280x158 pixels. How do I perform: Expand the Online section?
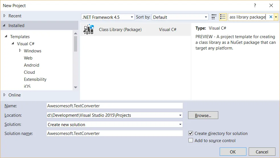pos(4,95)
